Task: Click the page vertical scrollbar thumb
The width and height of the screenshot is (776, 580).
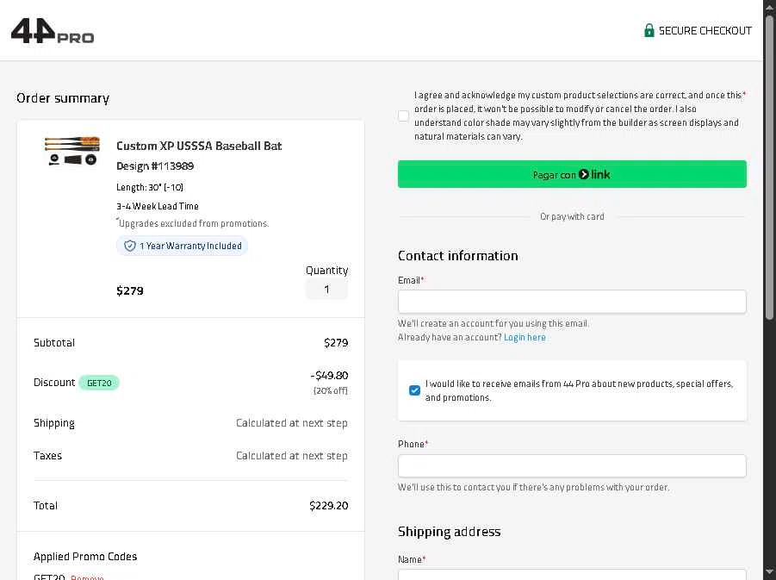Action: (x=769, y=164)
